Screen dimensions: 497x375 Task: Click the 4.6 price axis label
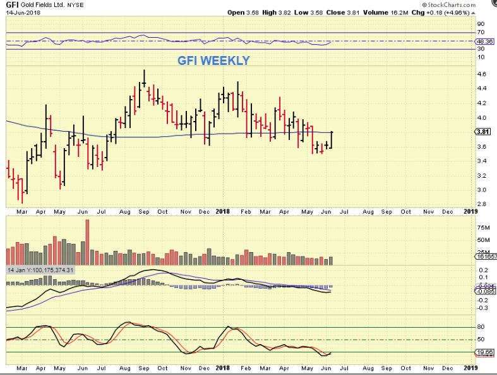482,74
